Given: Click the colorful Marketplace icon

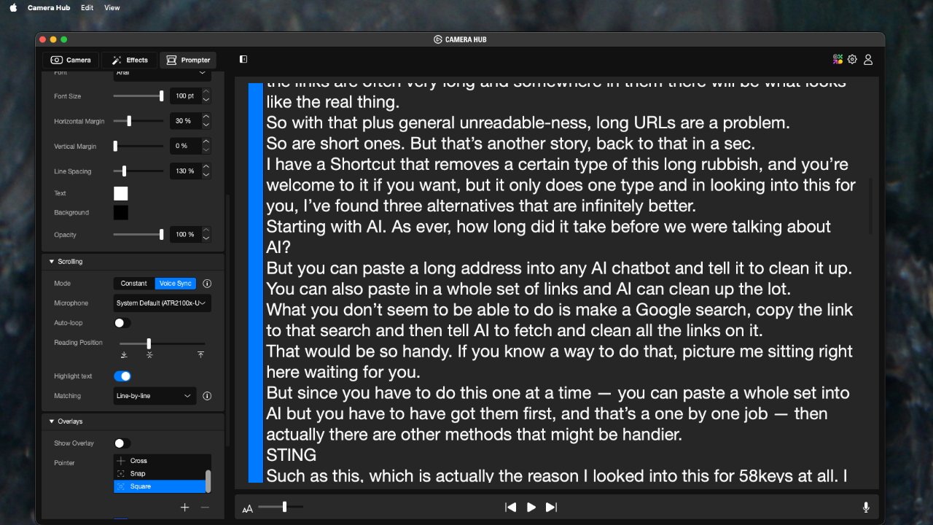Looking at the screenshot, I should pyautogui.click(x=838, y=59).
